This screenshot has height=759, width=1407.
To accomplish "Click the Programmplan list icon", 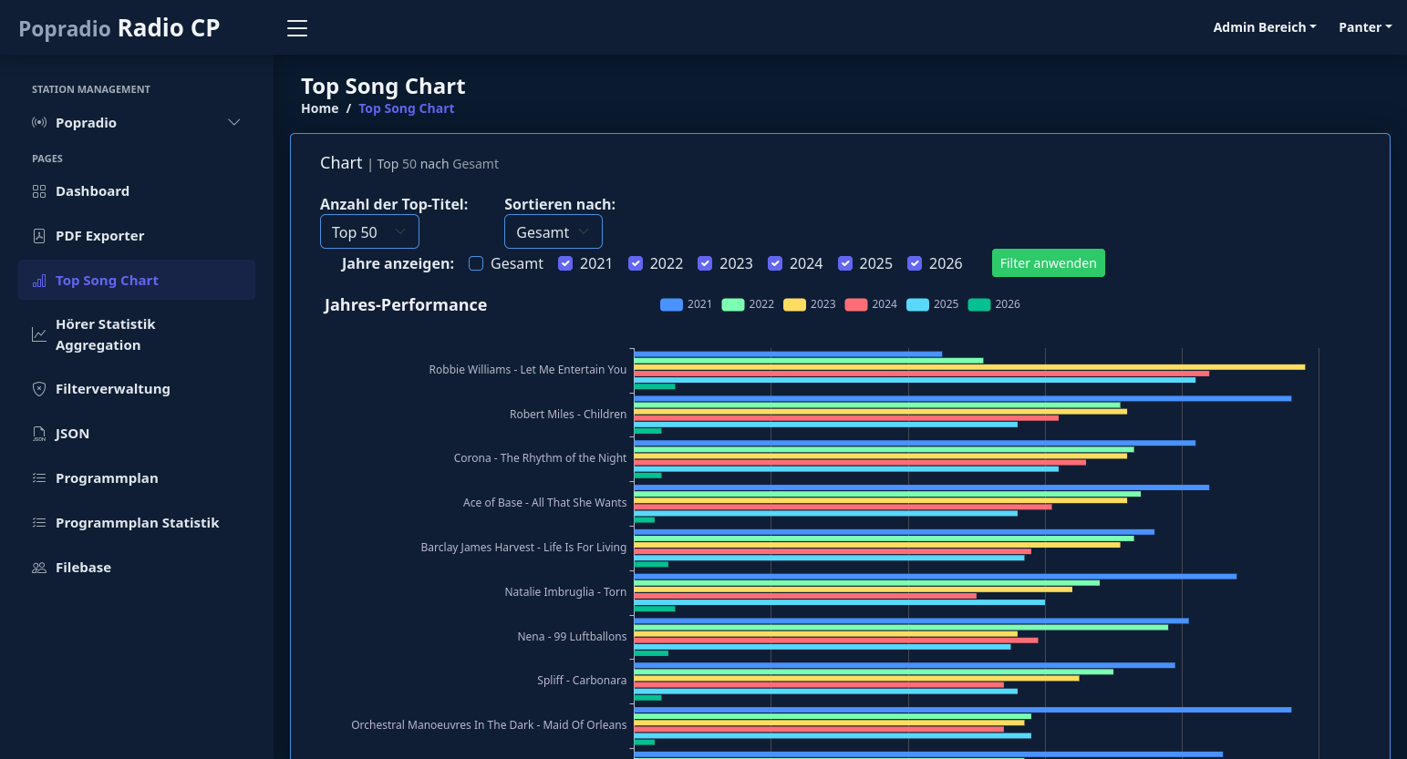I will 38,477.
